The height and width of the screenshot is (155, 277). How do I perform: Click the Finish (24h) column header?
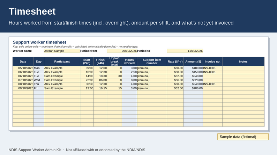coord(100,62)
